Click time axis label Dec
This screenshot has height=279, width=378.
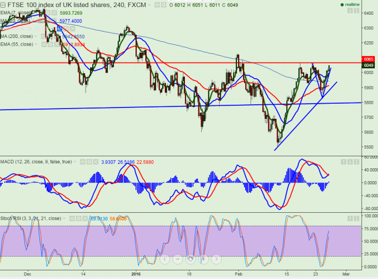28,274
